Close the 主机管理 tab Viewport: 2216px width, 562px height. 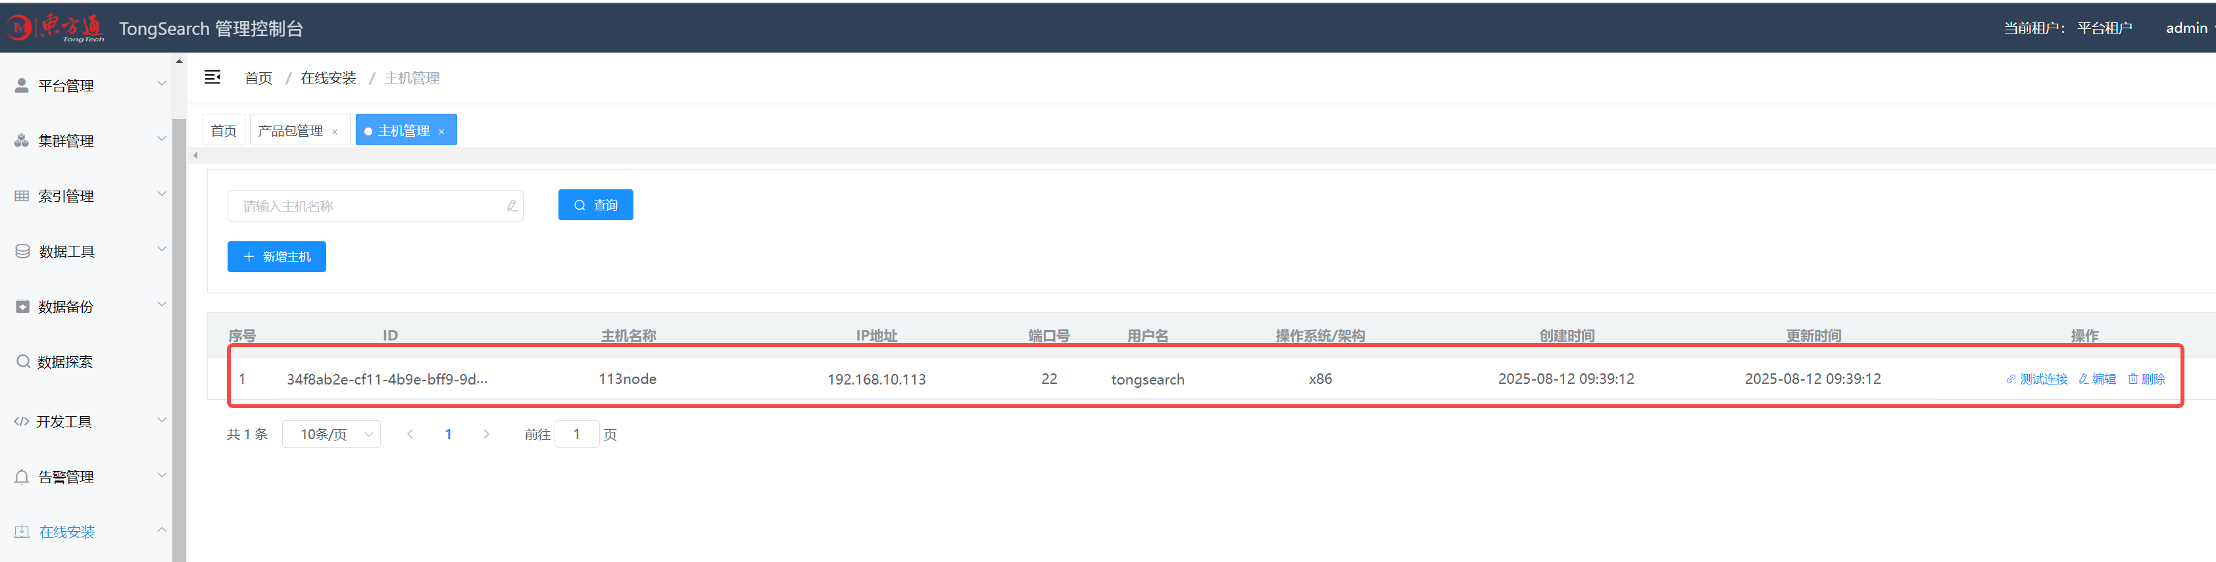(x=441, y=131)
